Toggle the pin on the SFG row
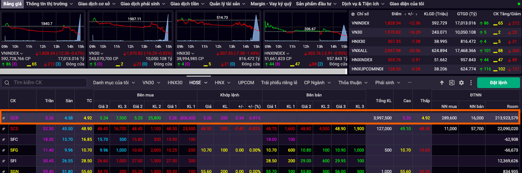Image resolution: width=522 pixels, height=173 pixels. [x=4, y=150]
